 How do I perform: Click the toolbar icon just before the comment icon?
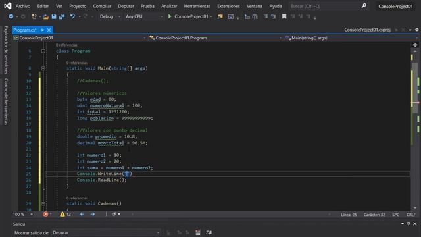click(x=255, y=17)
